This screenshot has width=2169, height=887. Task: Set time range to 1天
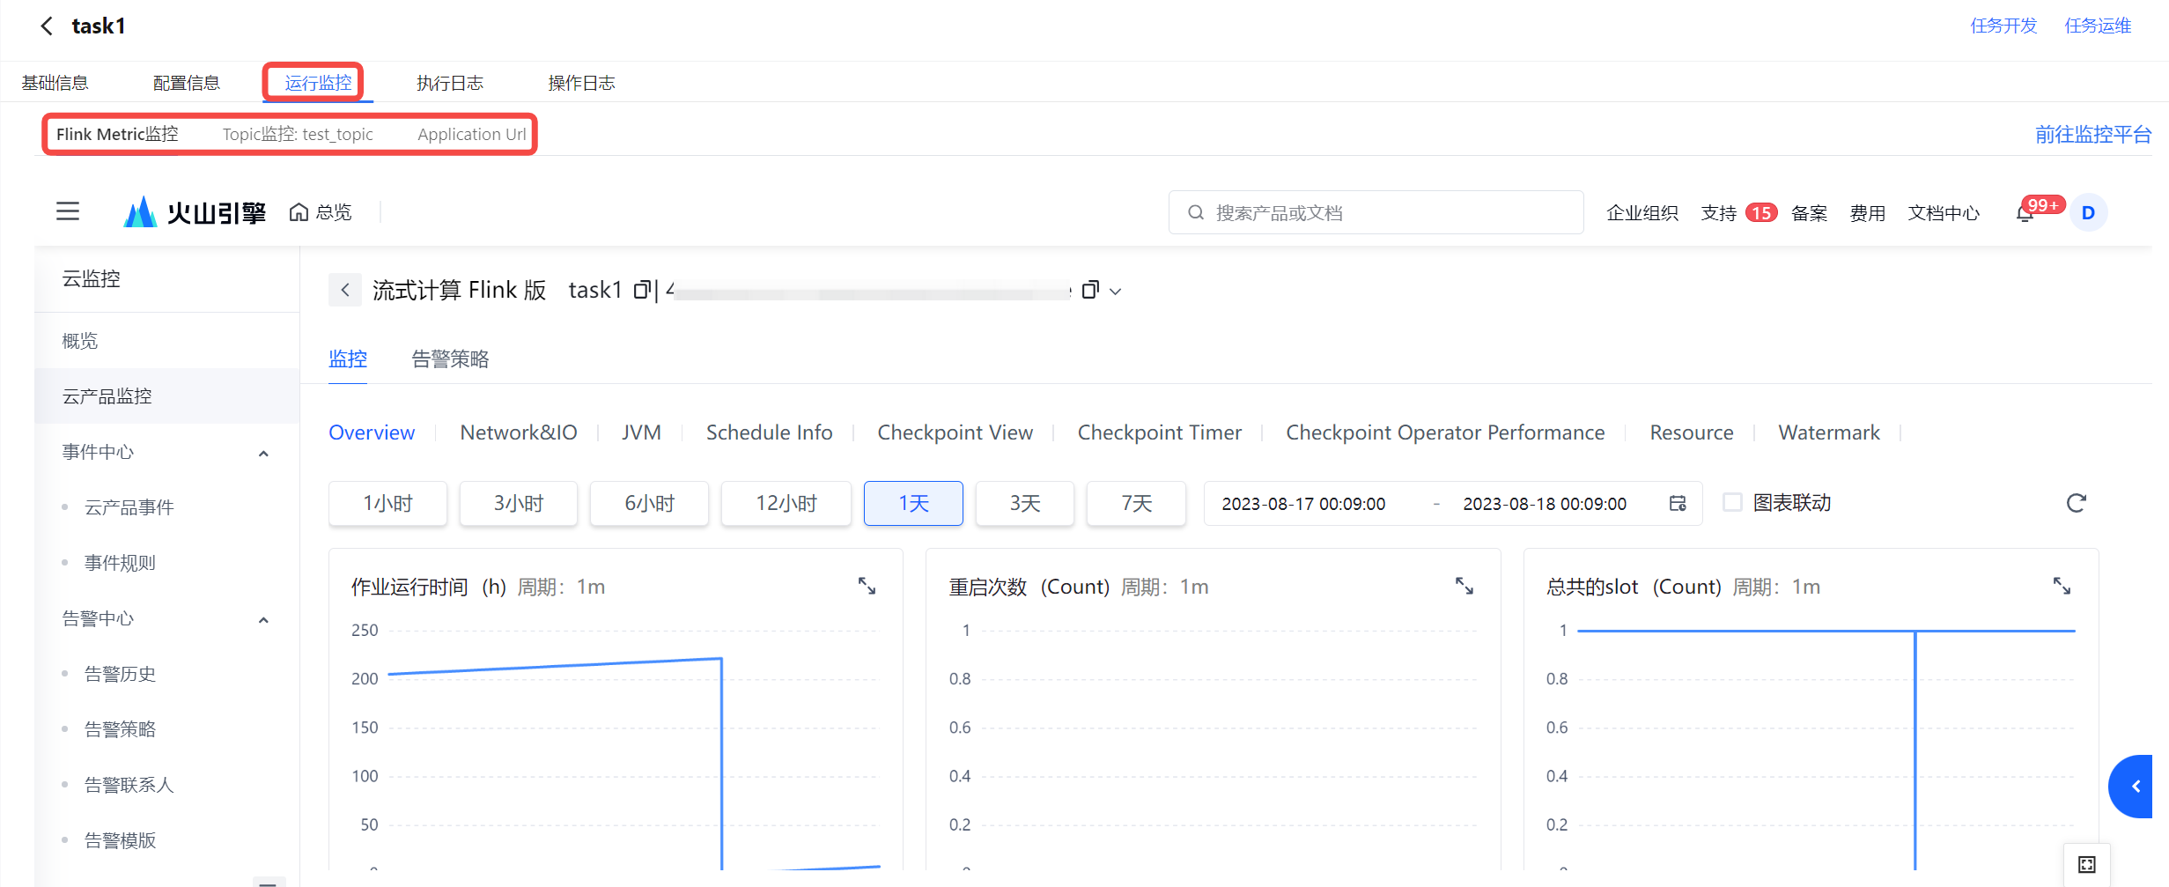(913, 503)
